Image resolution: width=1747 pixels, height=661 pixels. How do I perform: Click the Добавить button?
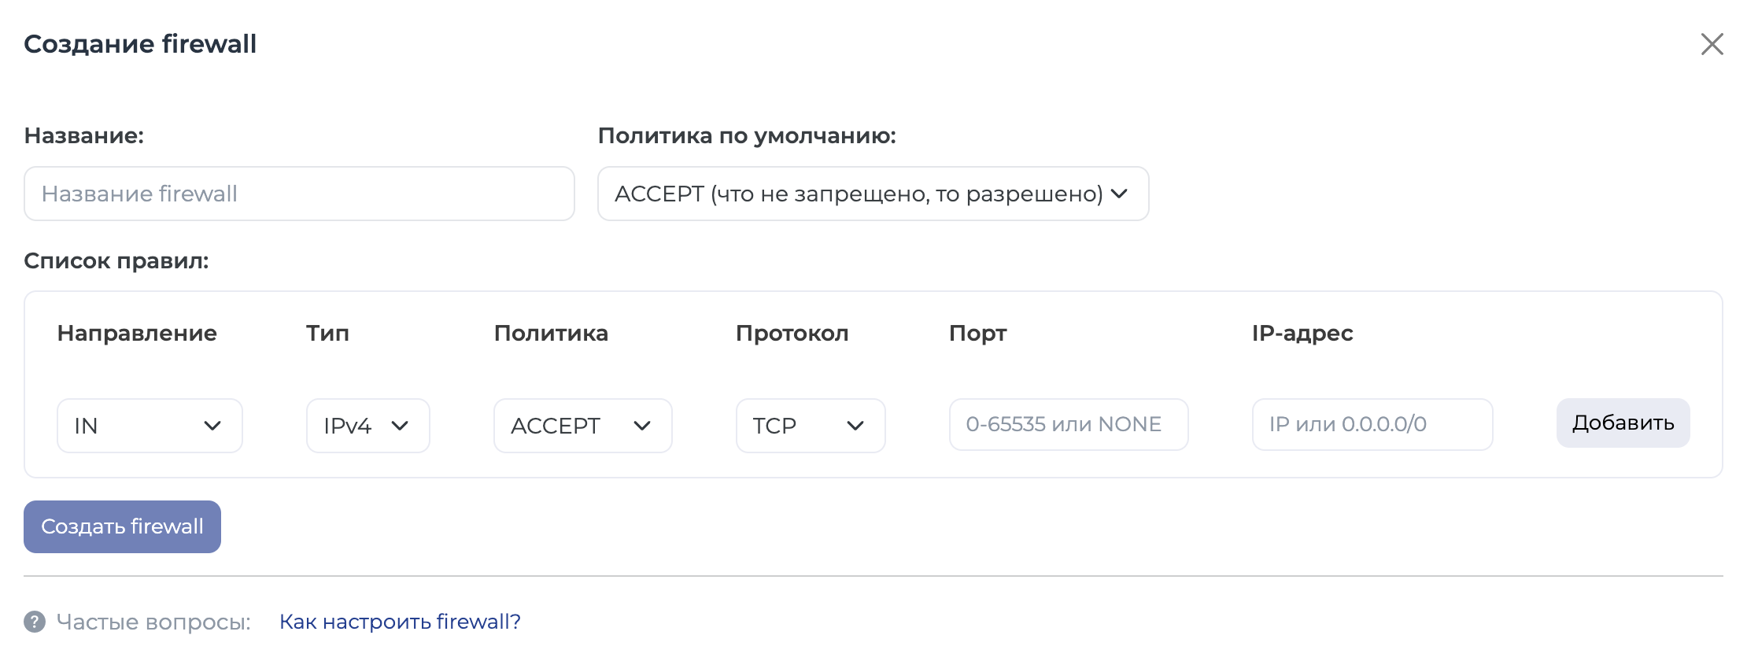(x=1623, y=423)
